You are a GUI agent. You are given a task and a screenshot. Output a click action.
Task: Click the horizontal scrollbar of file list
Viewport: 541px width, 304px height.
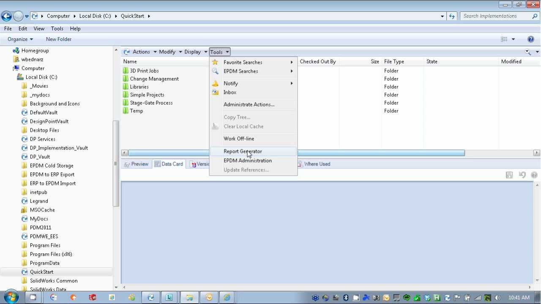click(x=296, y=153)
